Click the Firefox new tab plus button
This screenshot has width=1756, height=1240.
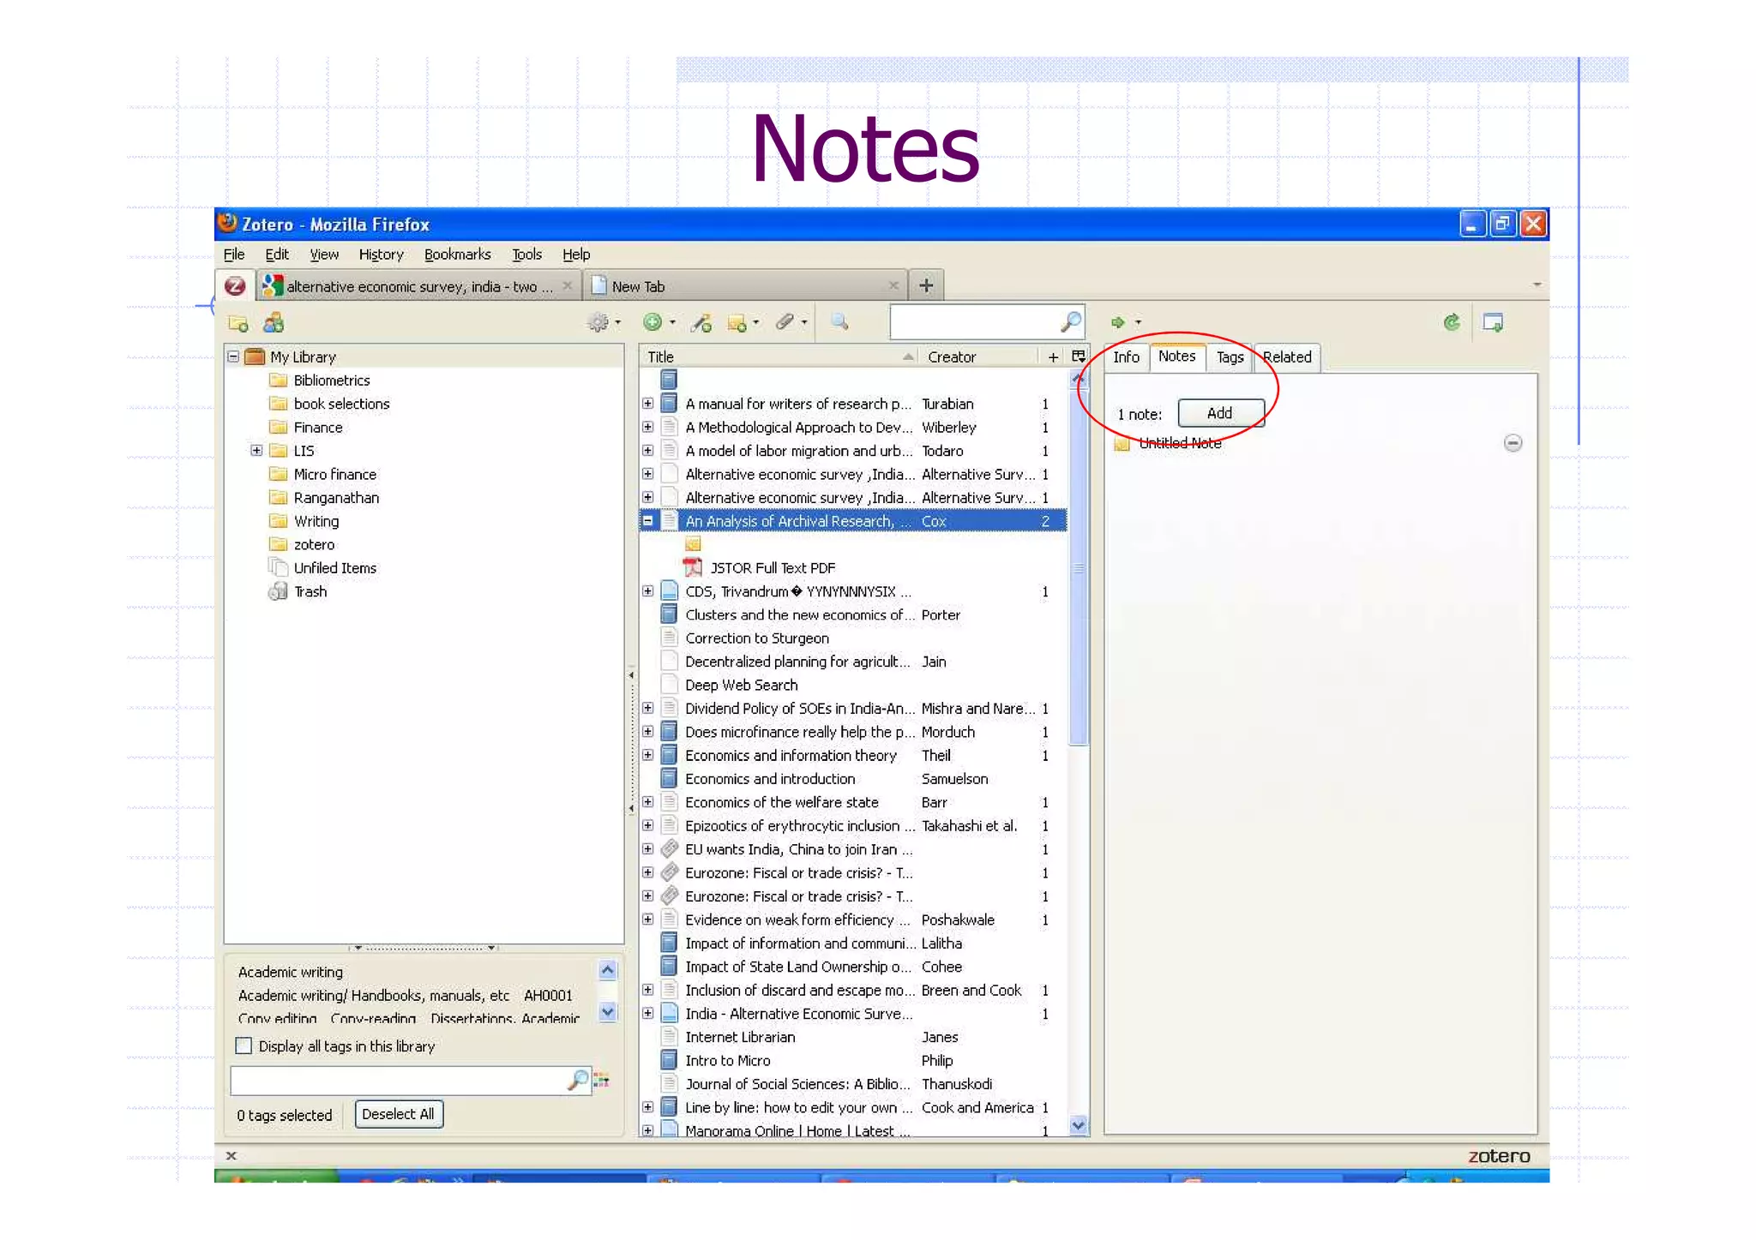coord(926,285)
